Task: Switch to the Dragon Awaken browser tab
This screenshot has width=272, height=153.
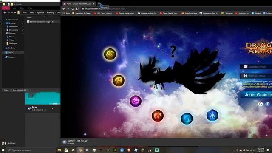Action: [x=79, y=4]
